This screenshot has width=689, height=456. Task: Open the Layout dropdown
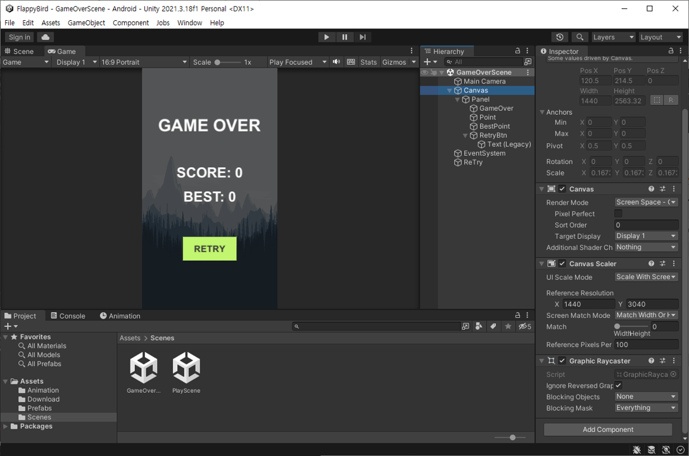click(661, 37)
